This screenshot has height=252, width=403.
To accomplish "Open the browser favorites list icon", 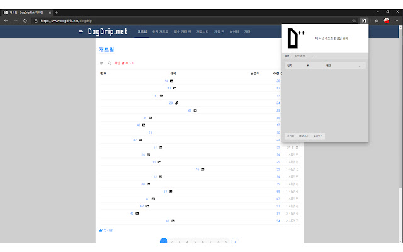I will 377,21.
